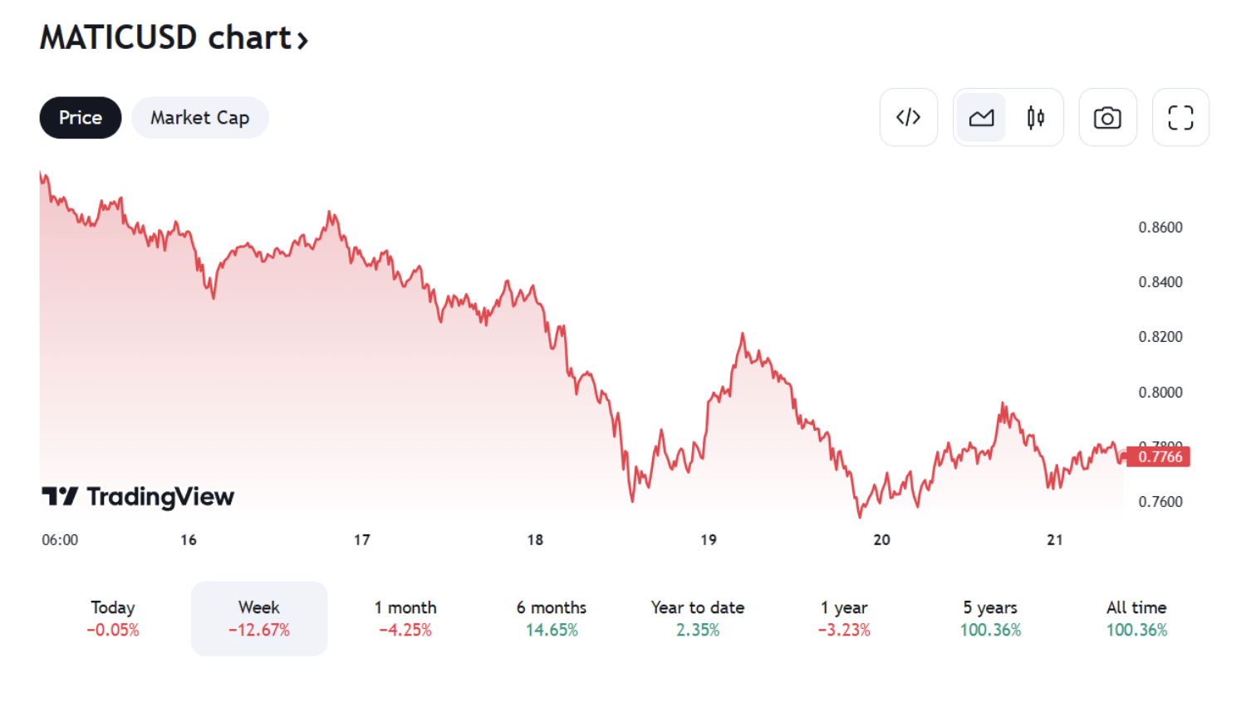Switch to candlestick chart view

[x=1035, y=118]
